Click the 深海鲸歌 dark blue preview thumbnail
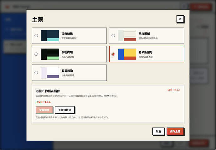 (50, 36)
